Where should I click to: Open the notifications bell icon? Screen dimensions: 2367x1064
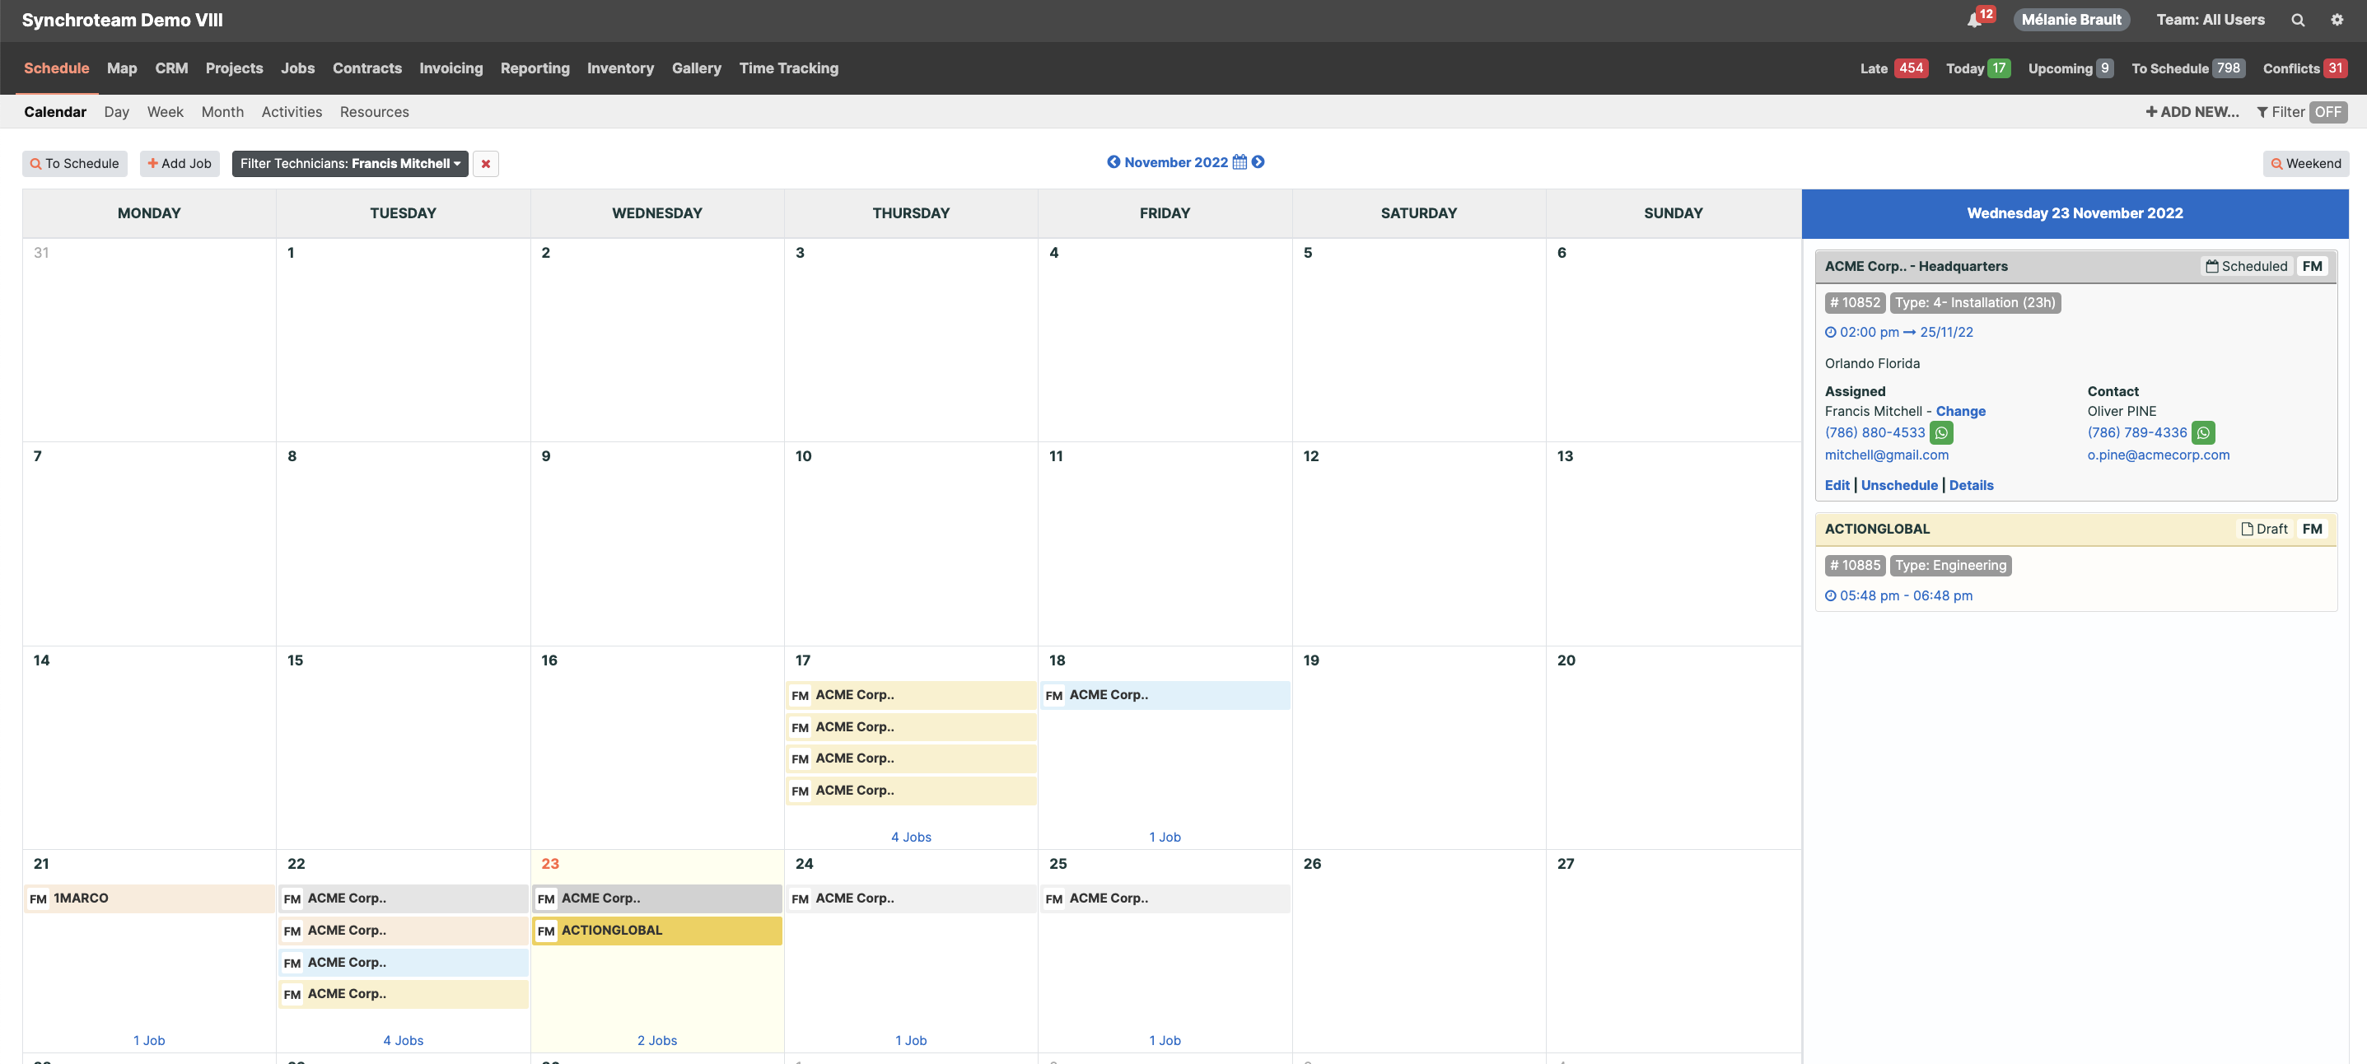(1973, 21)
